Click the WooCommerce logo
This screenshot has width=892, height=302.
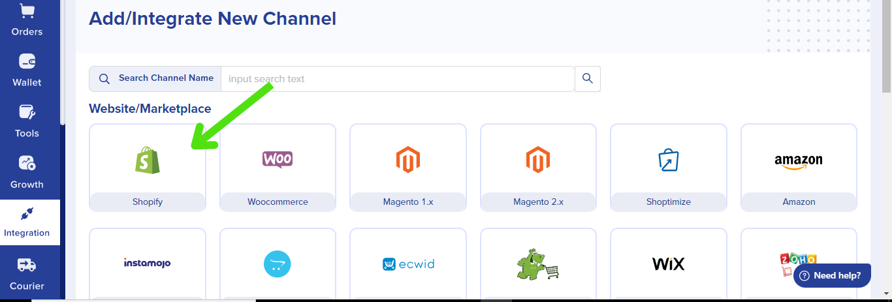pos(278,159)
